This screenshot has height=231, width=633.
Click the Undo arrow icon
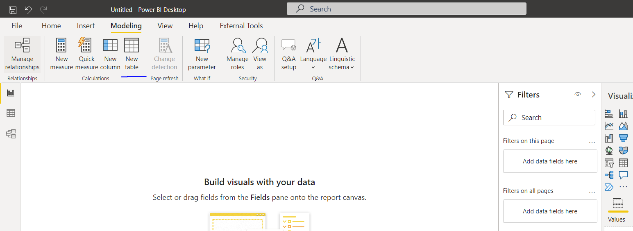[28, 9]
